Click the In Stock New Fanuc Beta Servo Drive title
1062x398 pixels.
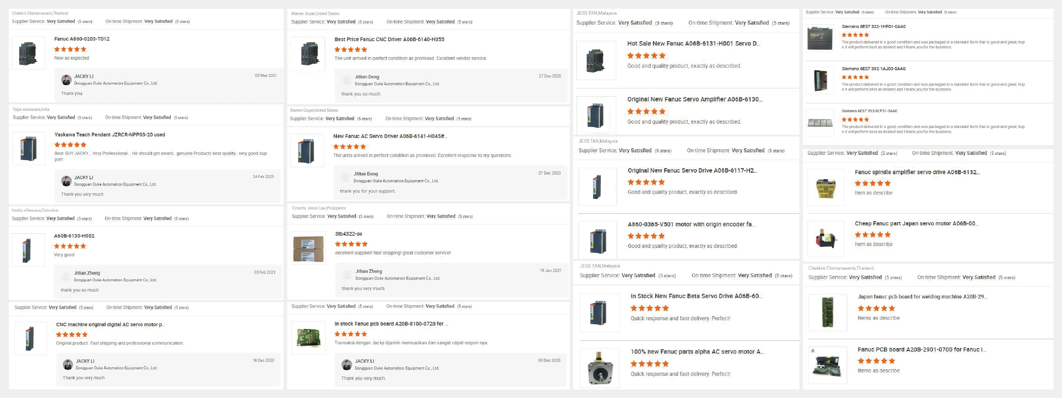click(696, 296)
